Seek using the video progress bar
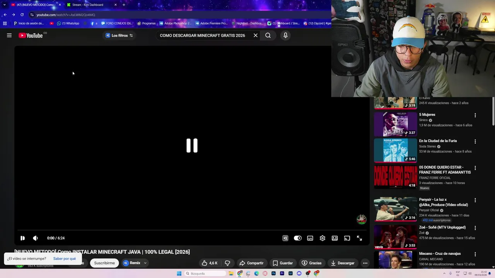495x278 pixels. coord(192,230)
